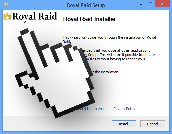Maximize the Royal Raid Setup window
172x134 pixels.
pyautogui.click(x=150, y=4)
